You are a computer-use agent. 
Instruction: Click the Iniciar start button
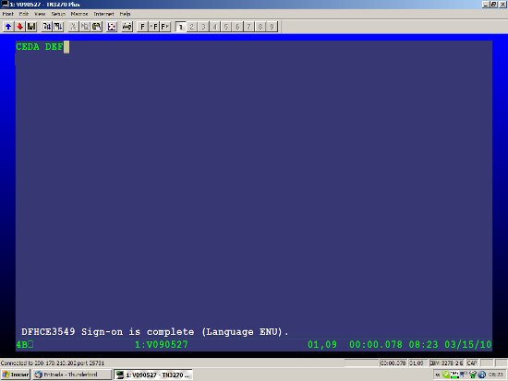point(16,375)
